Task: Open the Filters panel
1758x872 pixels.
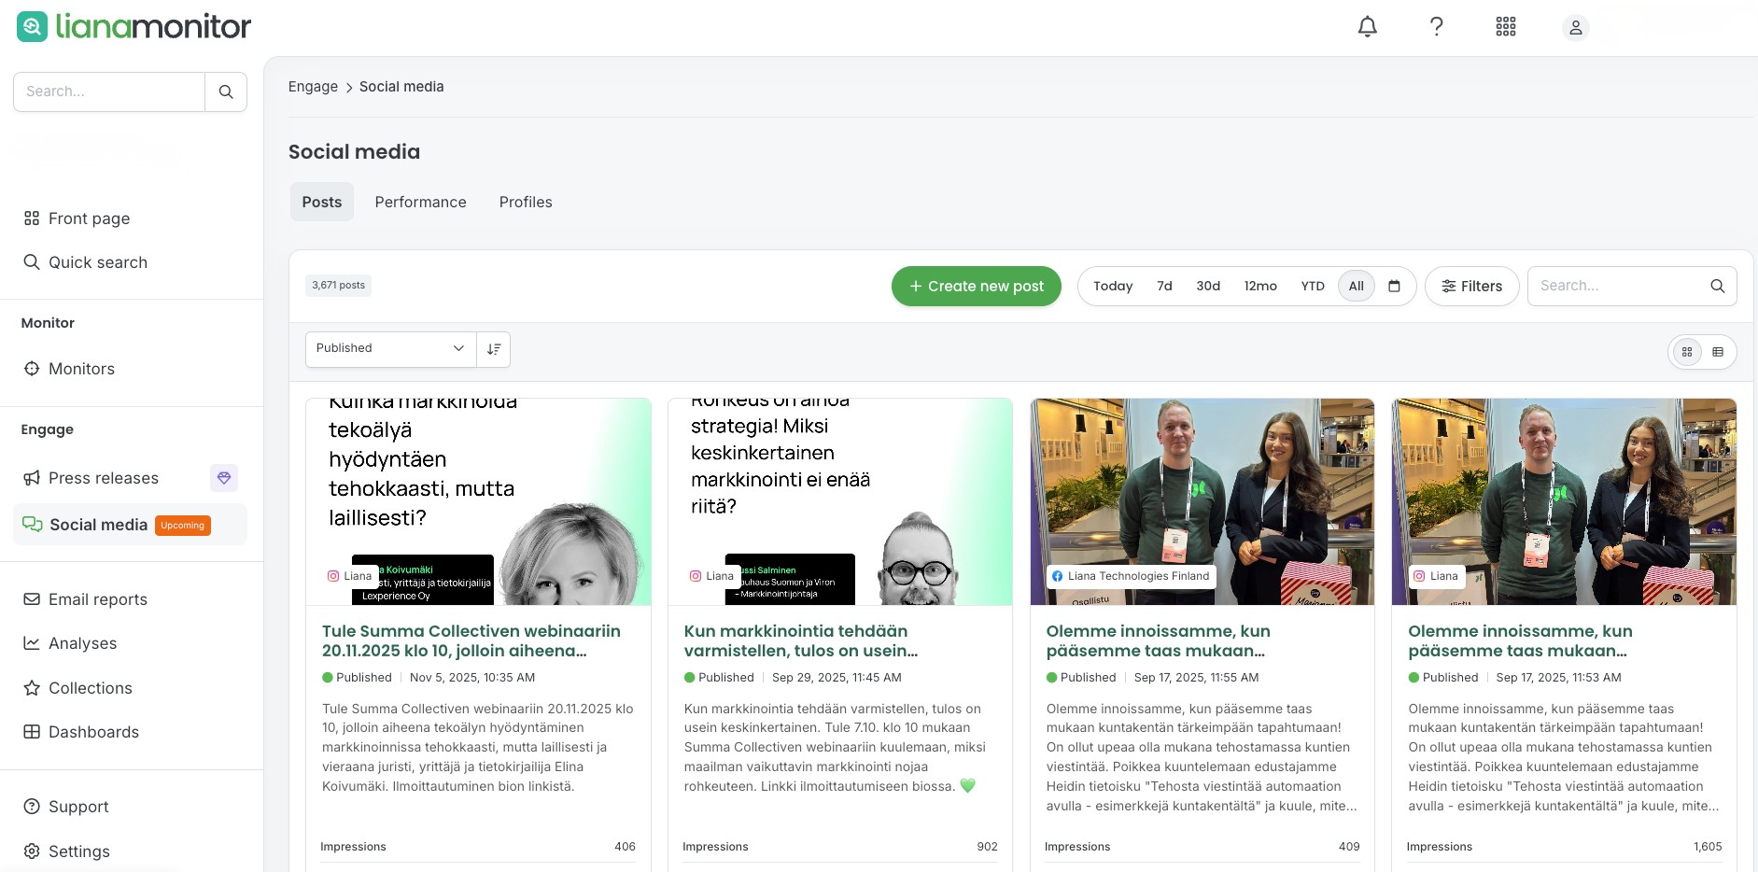Action: point(1471,287)
